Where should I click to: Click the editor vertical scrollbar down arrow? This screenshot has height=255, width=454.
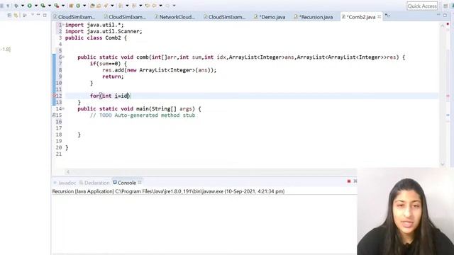coord(443,164)
